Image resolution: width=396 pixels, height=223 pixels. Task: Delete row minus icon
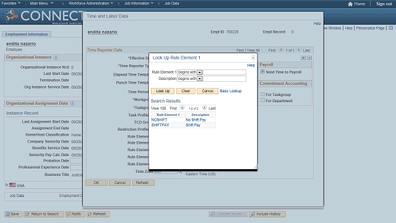point(309,58)
